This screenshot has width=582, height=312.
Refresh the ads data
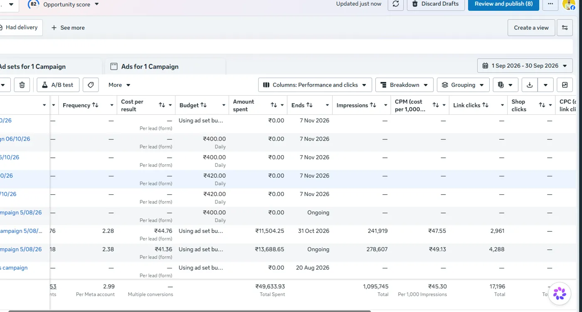[395, 4]
